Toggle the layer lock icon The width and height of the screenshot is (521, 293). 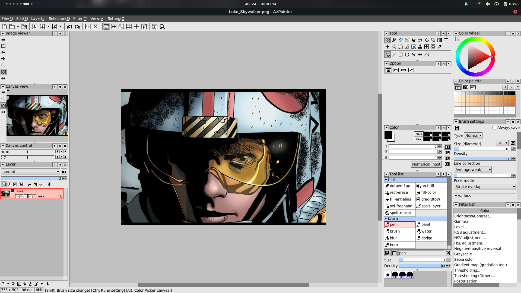pyautogui.click(x=35, y=184)
